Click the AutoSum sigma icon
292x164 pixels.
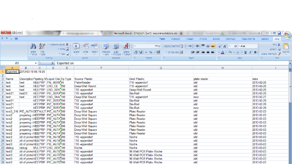pos(67,44)
